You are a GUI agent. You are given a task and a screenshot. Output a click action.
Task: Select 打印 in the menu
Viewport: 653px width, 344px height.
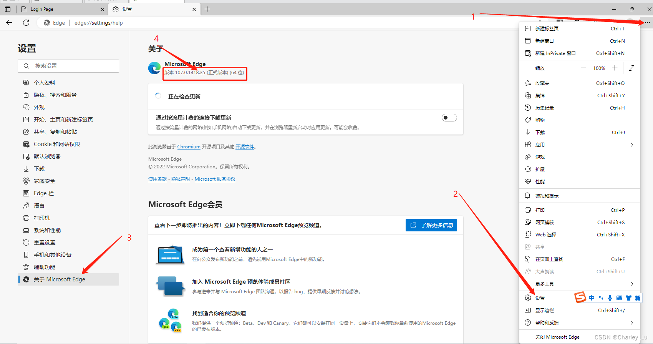point(580,210)
